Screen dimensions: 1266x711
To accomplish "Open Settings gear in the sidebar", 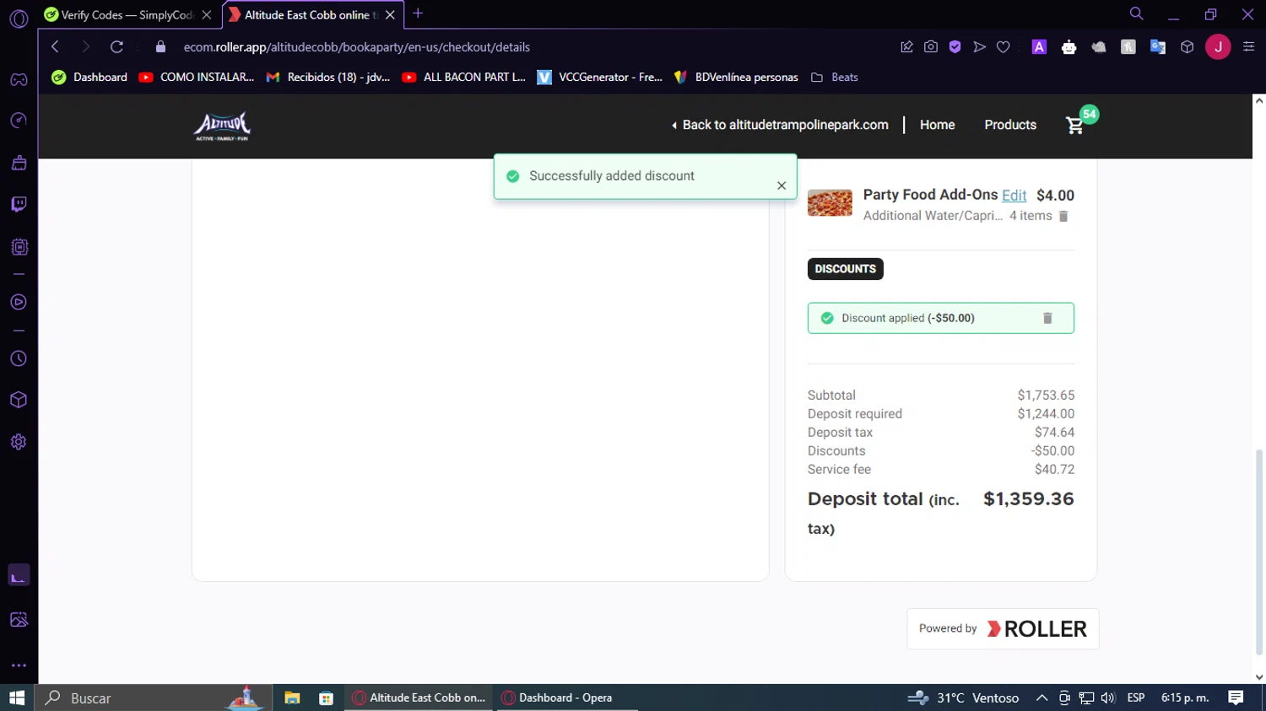I will pyautogui.click(x=19, y=442).
